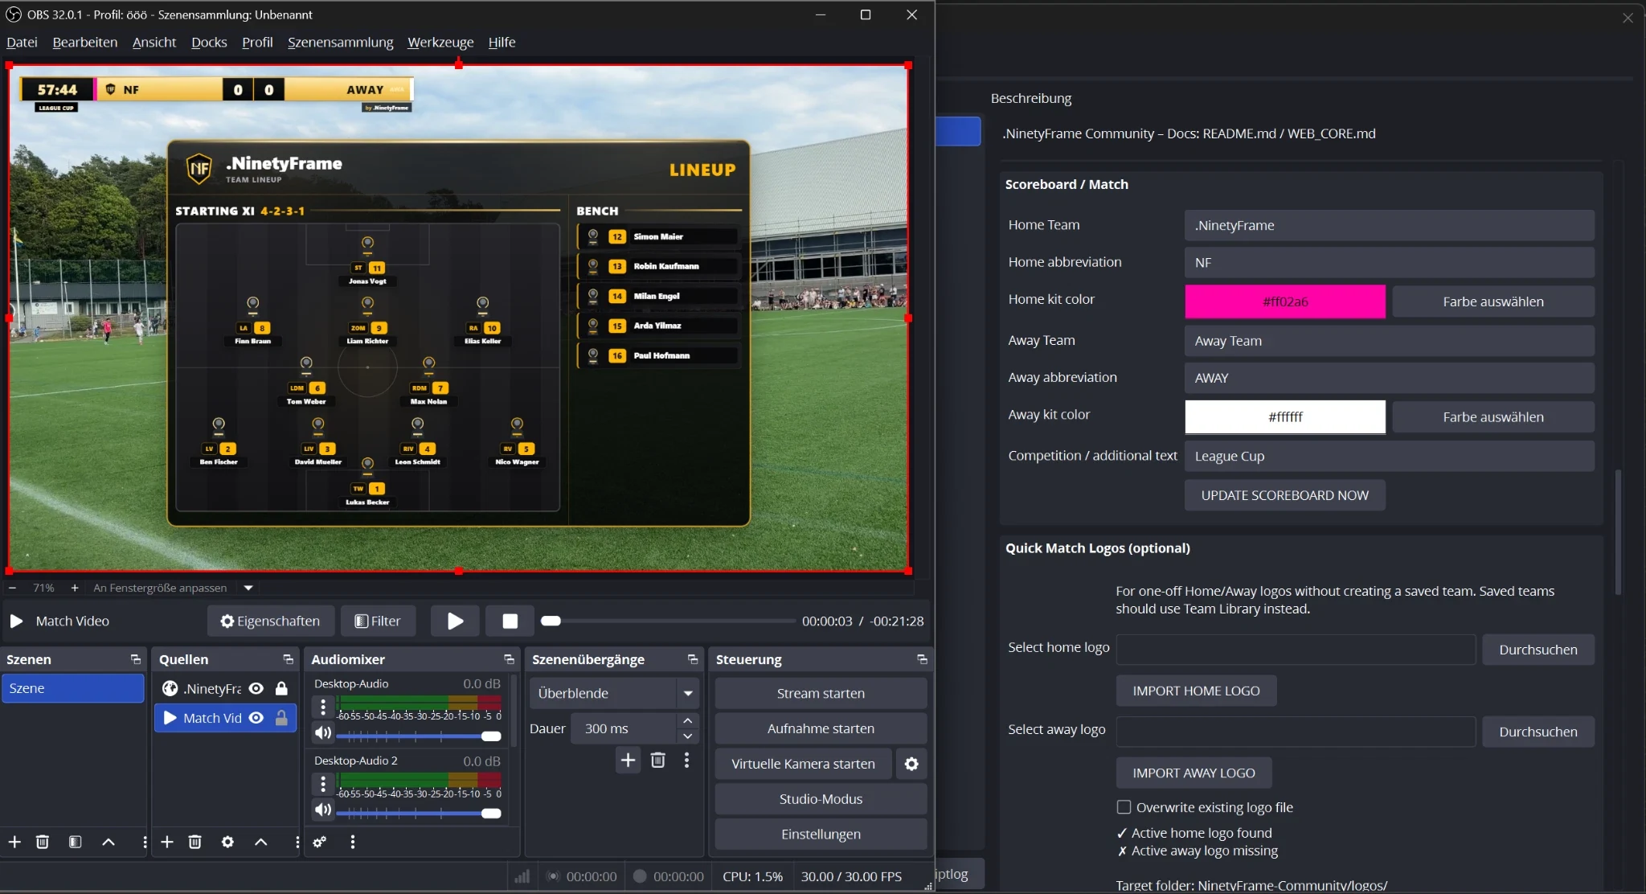Increase Dauer duration with up arrow
Viewport: 1646px width, 894px height.
click(x=688, y=720)
